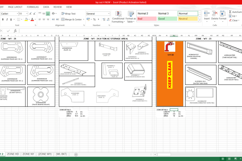Click the Orientation icon
Viewport: 242px width, 161px height.
click(54, 14)
